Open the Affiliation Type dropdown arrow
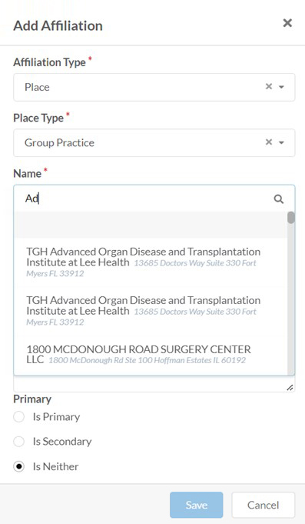The width and height of the screenshot is (305, 524). [x=281, y=87]
